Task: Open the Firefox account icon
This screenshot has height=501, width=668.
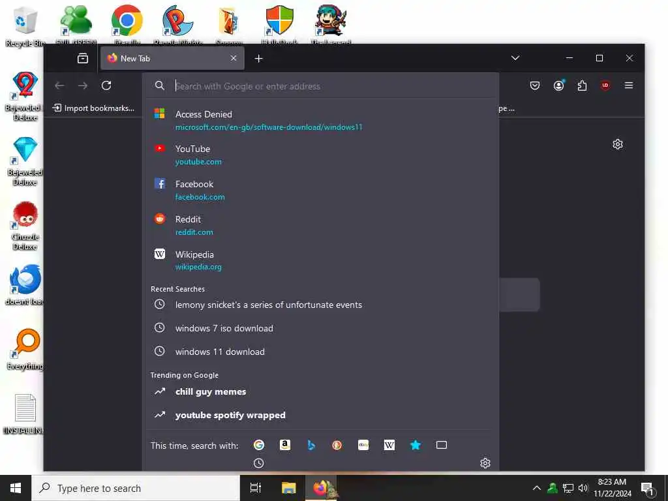Action: click(558, 85)
